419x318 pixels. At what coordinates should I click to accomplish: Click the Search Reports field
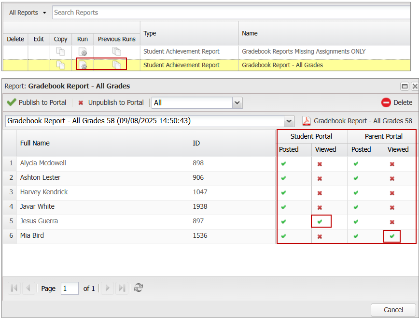[x=232, y=13]
